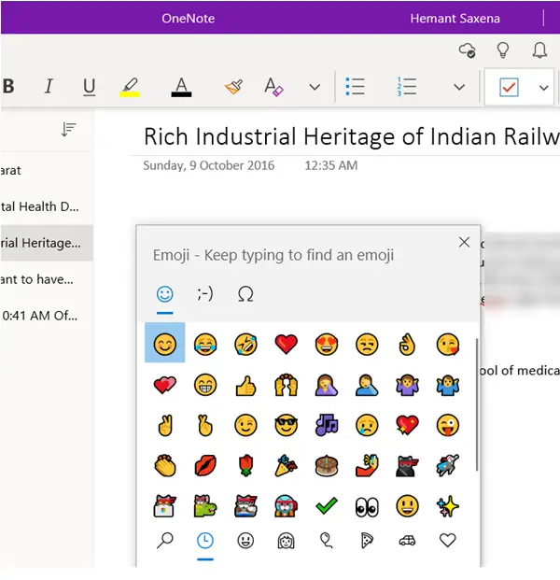Insert the sunglasses face emoji
Screen dimensions: 560x580
pos(287,425)
